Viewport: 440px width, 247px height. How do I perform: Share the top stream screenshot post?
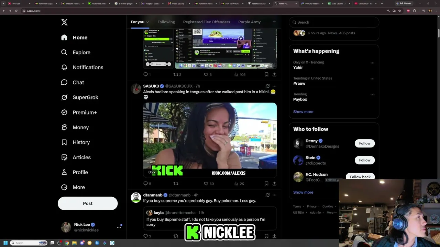274,74
